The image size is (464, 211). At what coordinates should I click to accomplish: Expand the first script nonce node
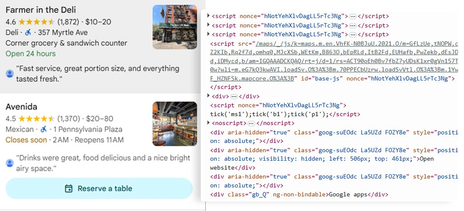tap(208, 16)
